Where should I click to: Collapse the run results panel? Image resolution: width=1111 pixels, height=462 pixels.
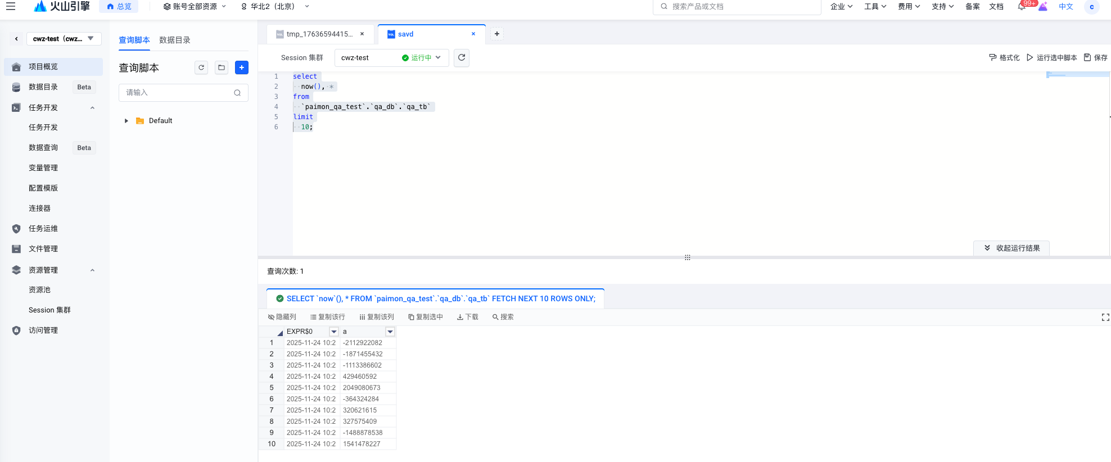(1011, 248)
